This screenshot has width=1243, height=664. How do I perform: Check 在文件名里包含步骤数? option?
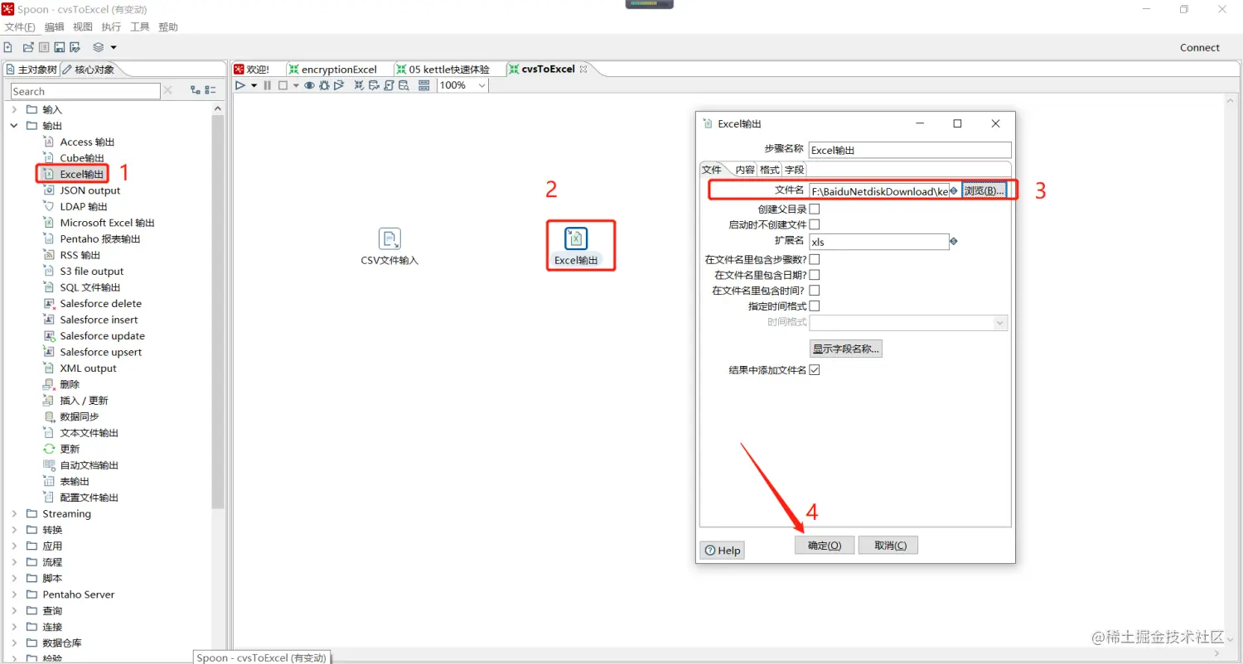[815, 259]
